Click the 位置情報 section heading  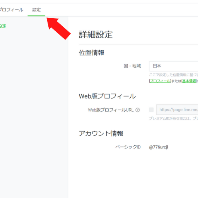91,53
